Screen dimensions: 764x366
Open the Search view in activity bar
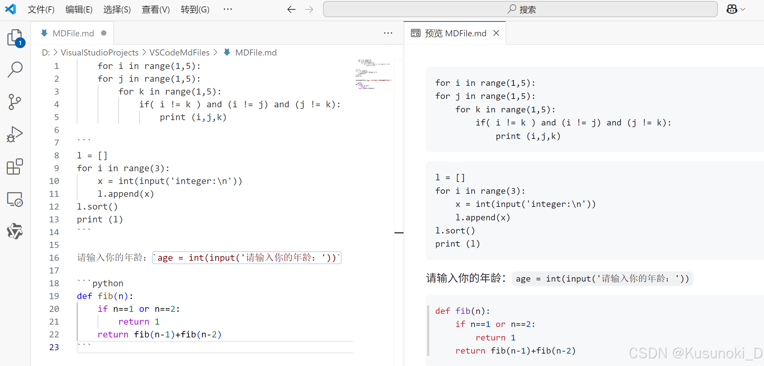[15, 69]
